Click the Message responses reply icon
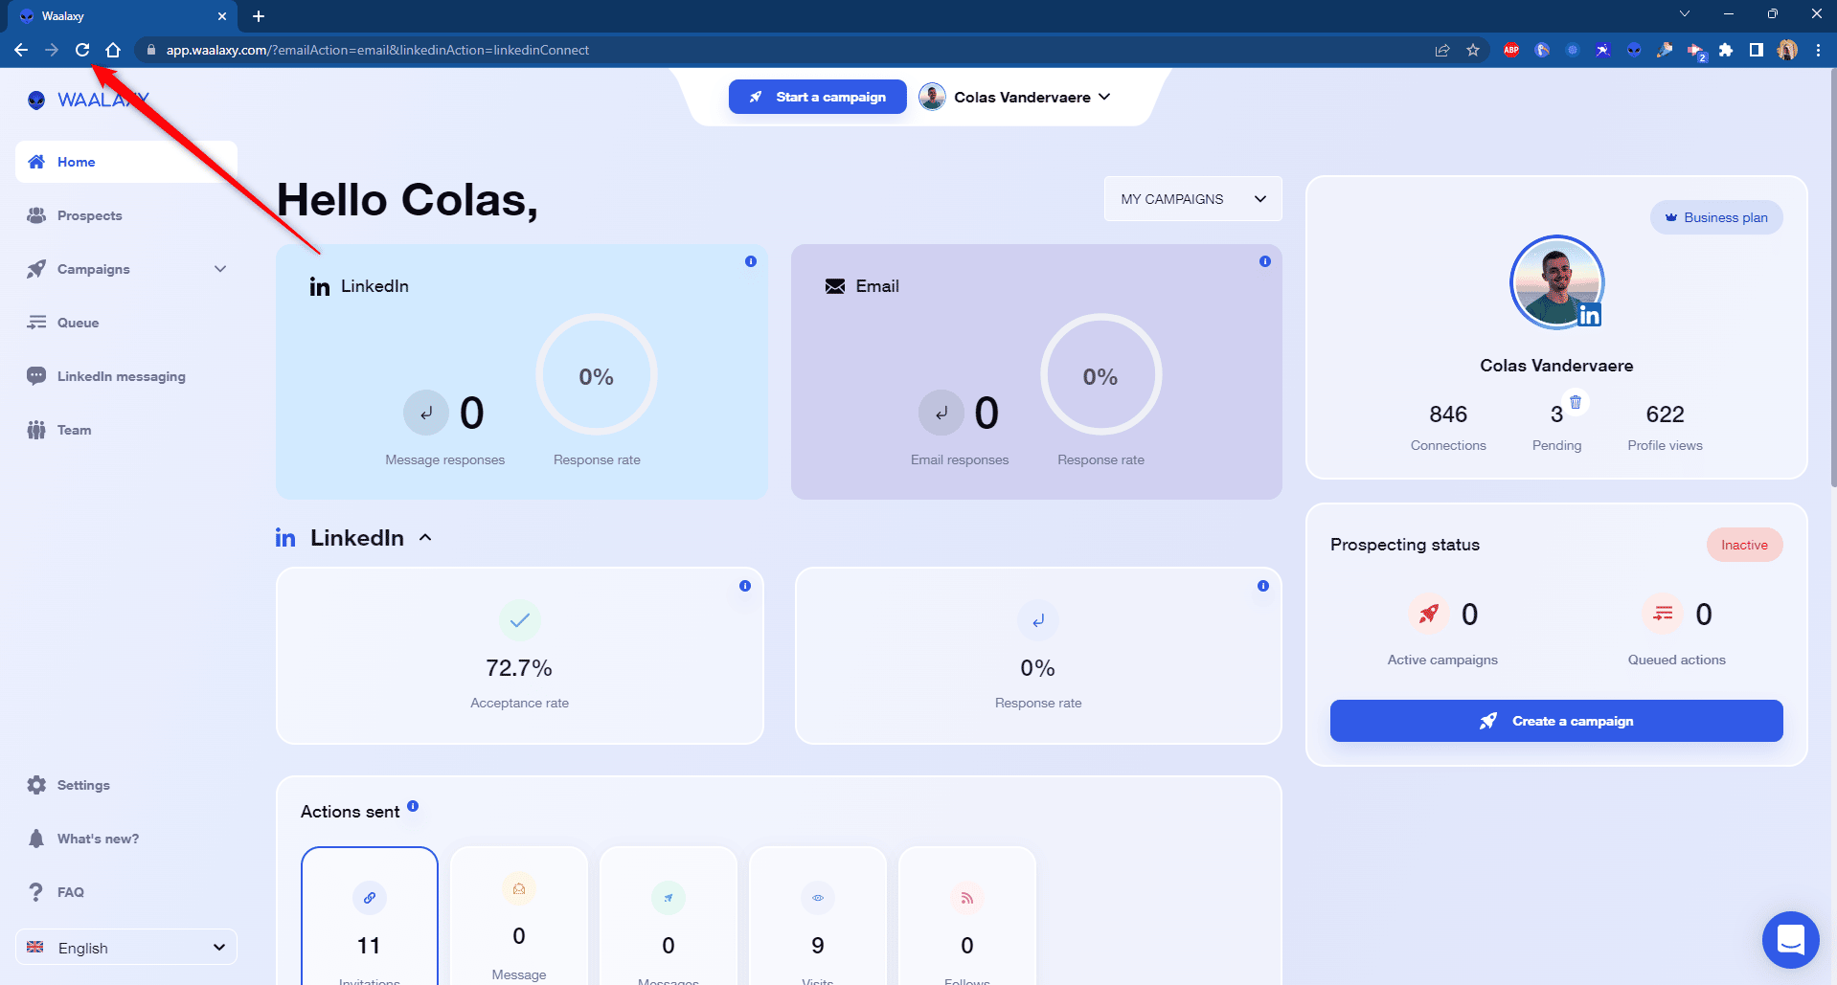 click(426, 413)
